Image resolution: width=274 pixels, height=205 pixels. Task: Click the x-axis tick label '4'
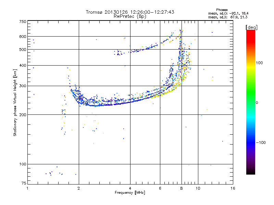click(x=130, y=188)
